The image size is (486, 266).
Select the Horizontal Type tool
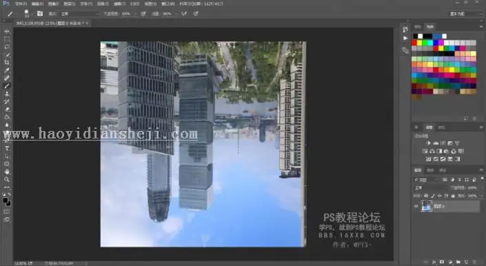point(7,148)
